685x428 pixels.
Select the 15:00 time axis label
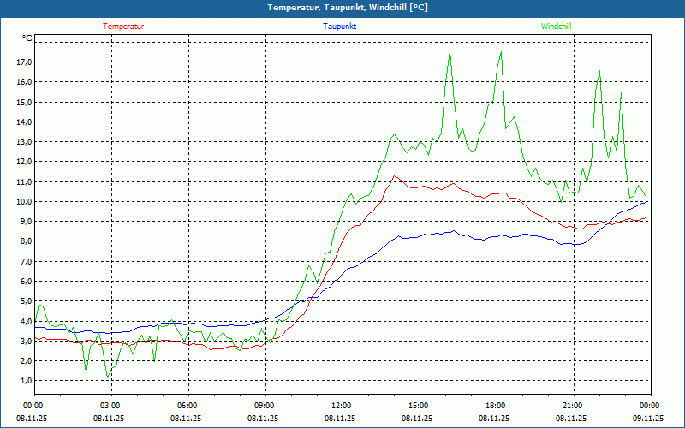pos(419,406)
